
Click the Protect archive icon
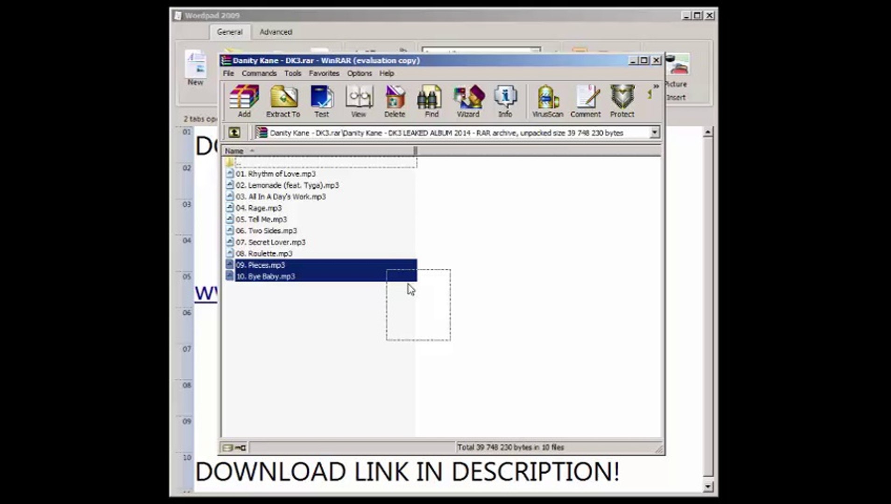pos(622,101)
